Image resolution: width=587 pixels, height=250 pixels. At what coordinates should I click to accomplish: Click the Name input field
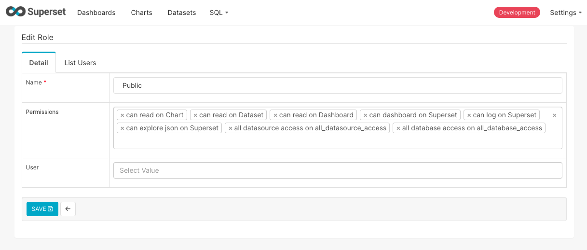coord(338,85)
